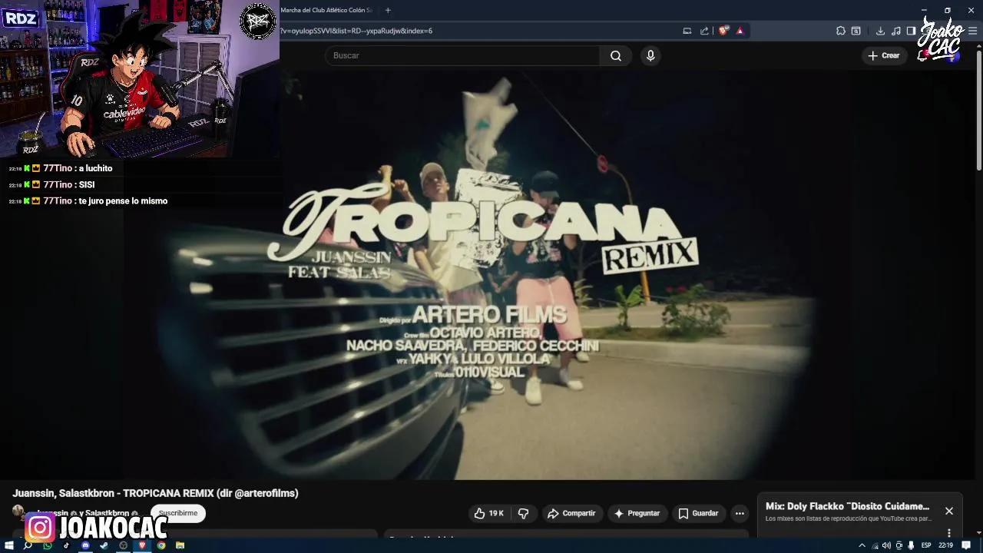The width and height of the screenshot is (983, 553).
Task: Open Discord from the taskbar
Action: coord(85,545)
